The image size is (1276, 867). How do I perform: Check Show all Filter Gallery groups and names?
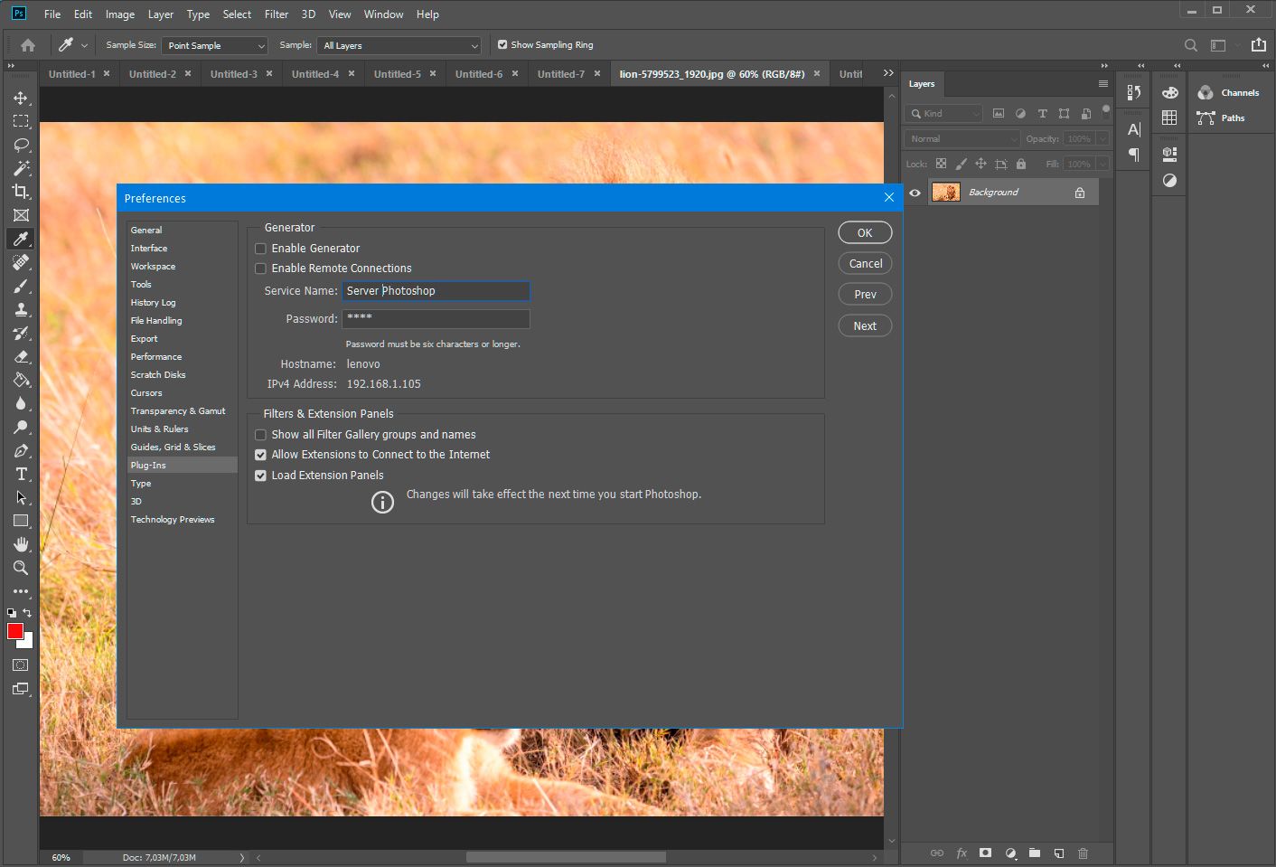[x=260, y=435]
